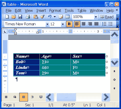Toggle Center alignment
The width and height of the screenshot is (121, 109).
click(83, 24)
